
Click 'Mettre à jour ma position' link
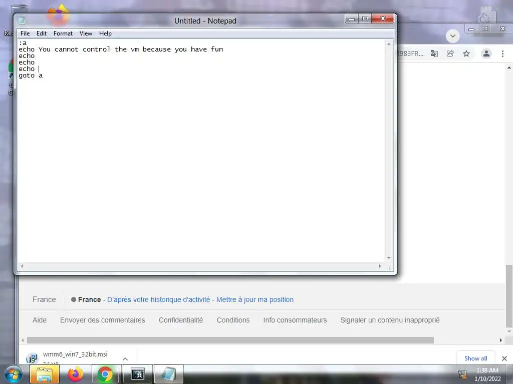tap(255, 299)
